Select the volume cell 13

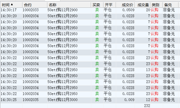pyautogui.click(x=148, y=70)
